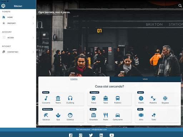This screenshot has width=183, height=137.
Task: Choose the Palestra dumbbell icon
Action: click(153, 98)
